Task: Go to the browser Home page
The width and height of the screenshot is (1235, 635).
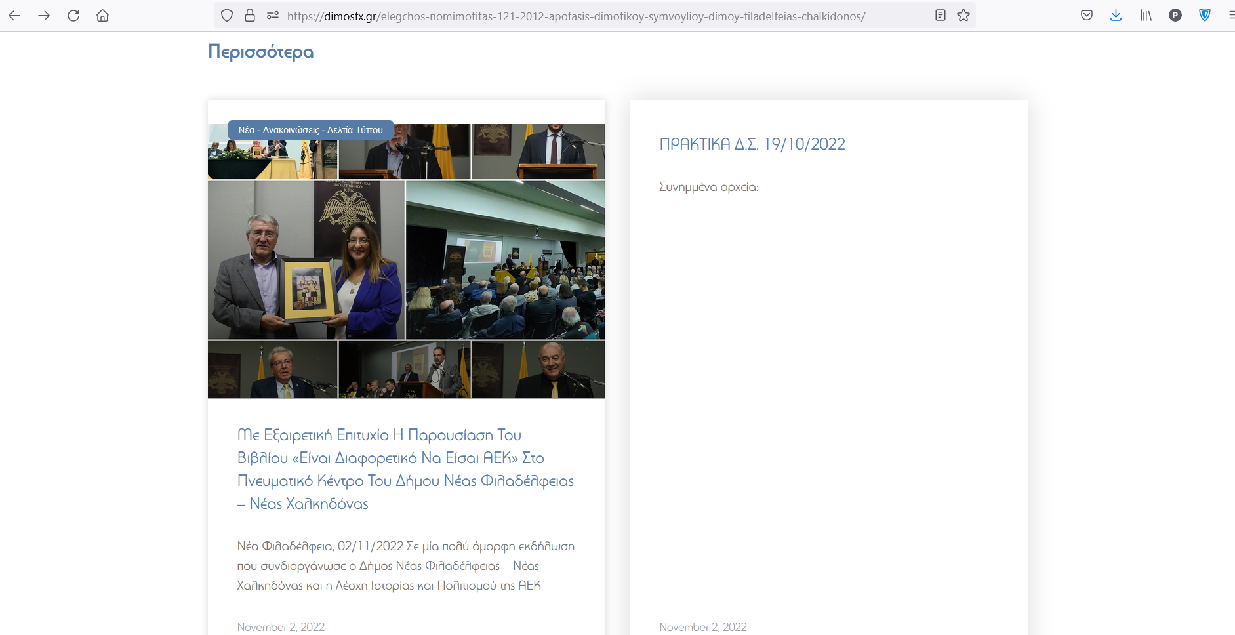Action: click(102, 16)
